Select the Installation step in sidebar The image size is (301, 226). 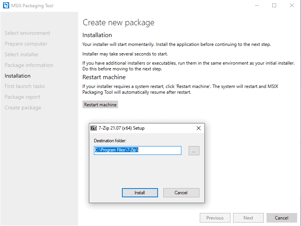click(18, 76)
